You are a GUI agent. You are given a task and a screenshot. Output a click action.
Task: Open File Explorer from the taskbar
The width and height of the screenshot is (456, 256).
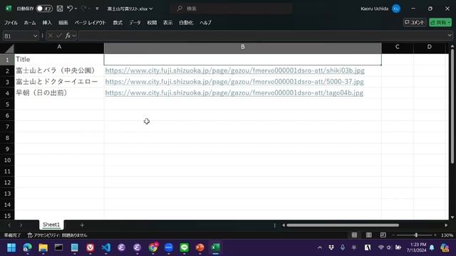tap(43, 247)
